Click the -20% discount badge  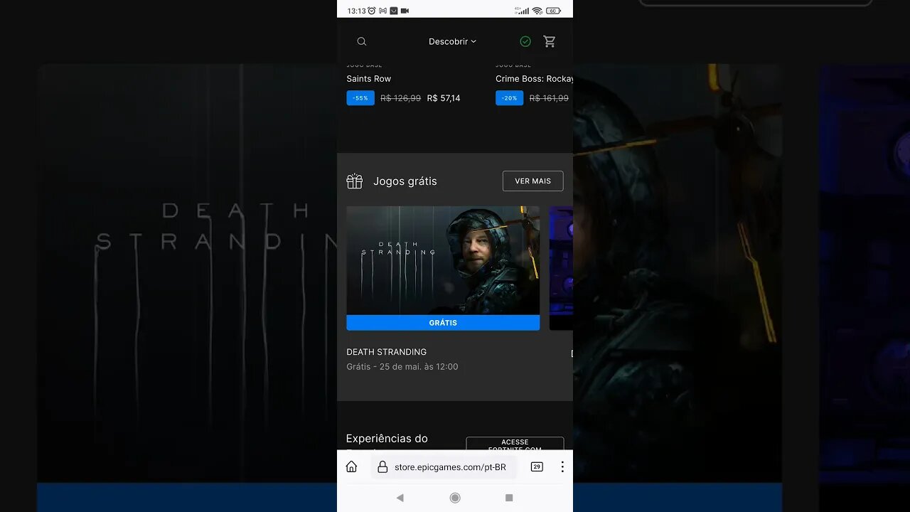[509, 98]
